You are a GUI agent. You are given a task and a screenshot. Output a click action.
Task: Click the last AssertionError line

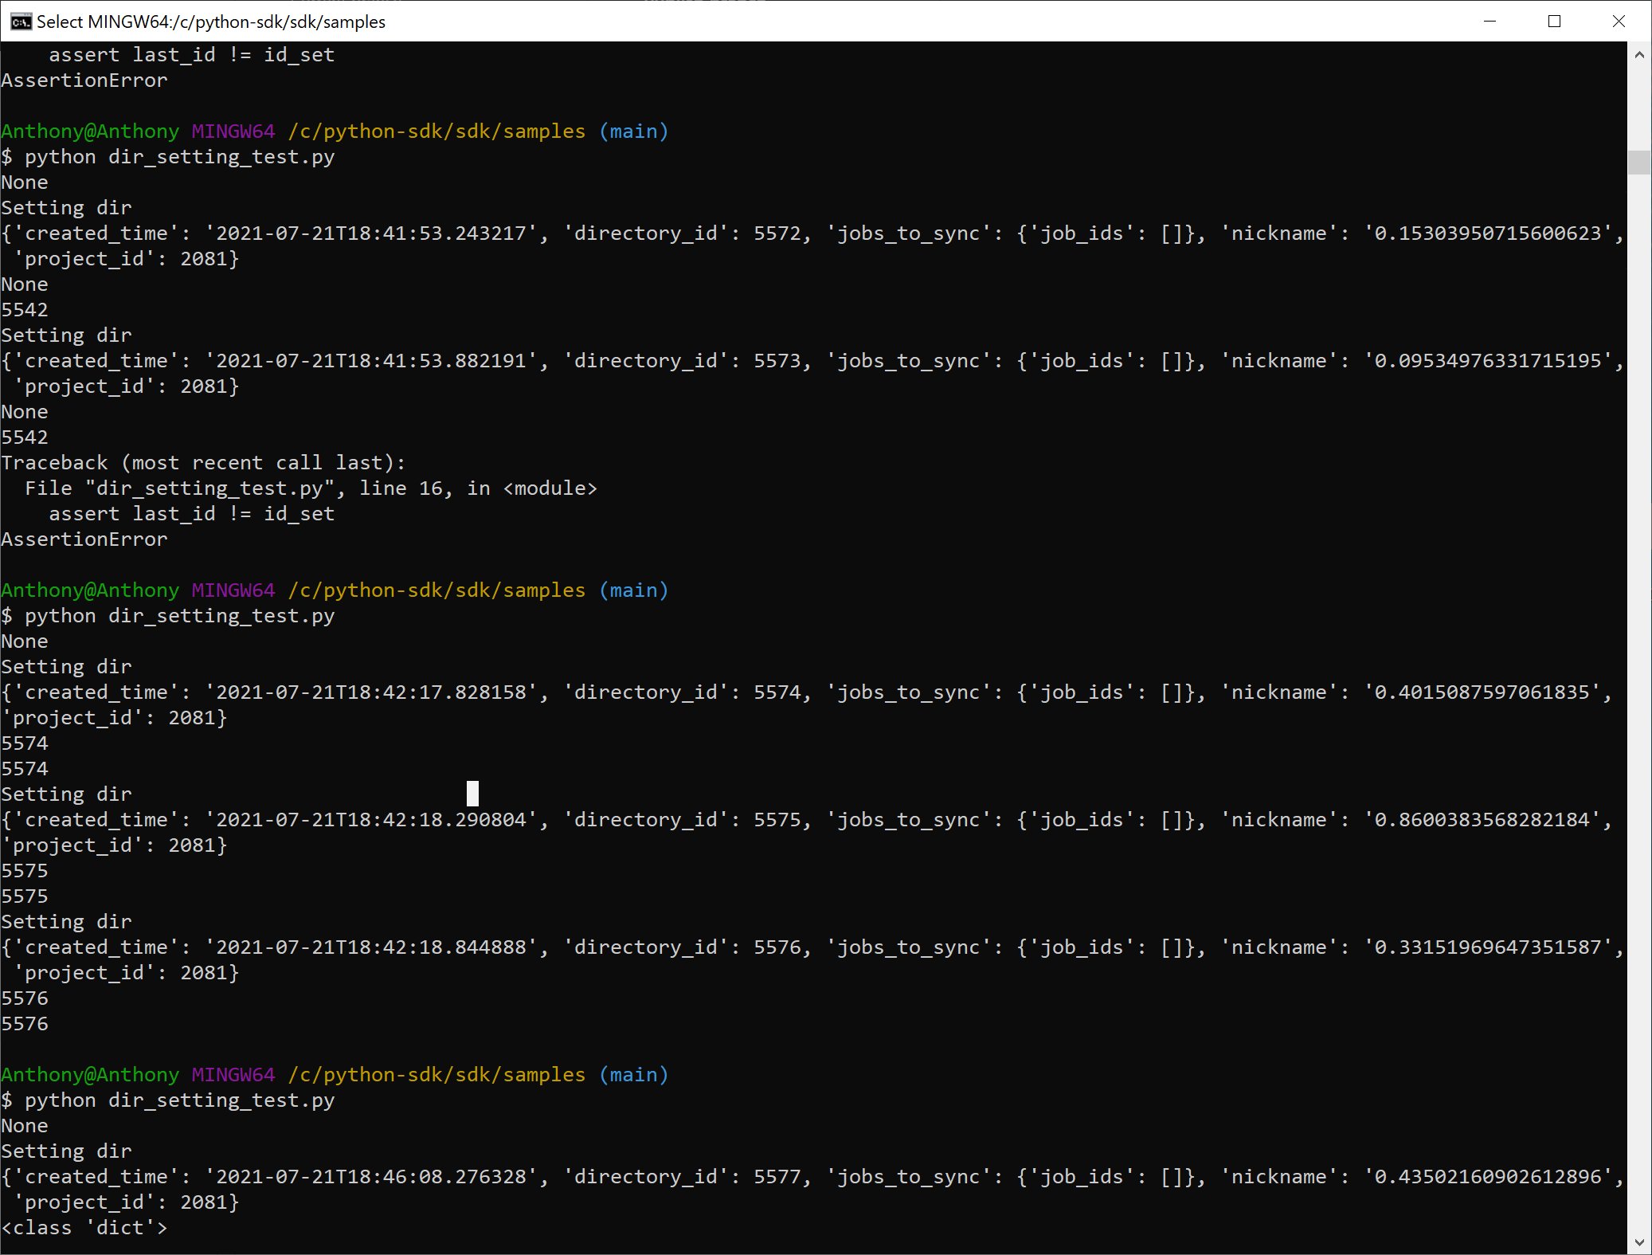point(84,539)
